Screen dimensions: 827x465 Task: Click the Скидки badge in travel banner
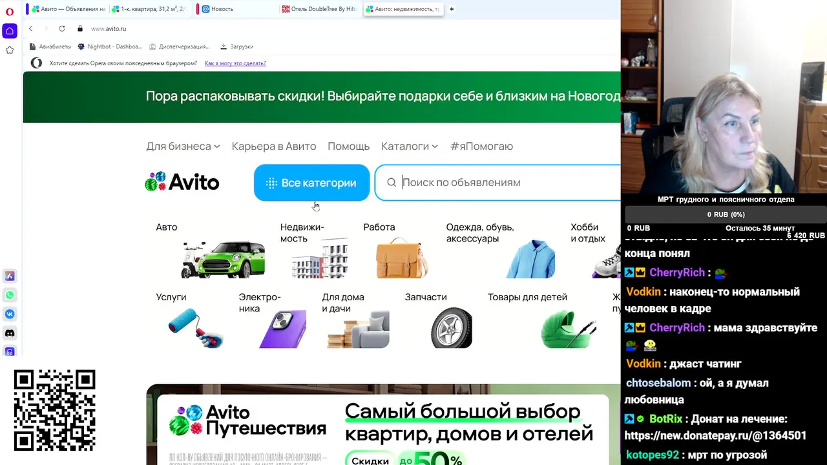[370, 460]
